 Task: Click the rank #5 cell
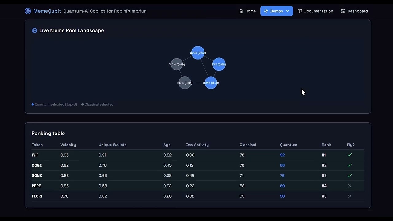point(324,196)
